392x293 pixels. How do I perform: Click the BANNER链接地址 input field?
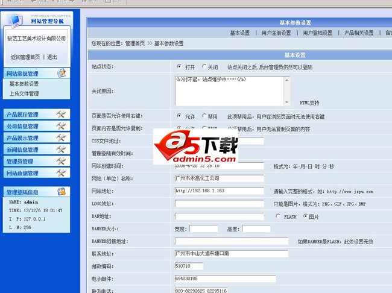click(232, 241)
